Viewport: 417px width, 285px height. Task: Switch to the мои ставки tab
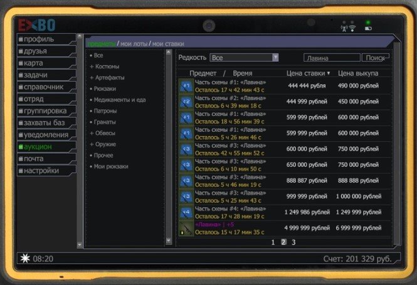(168, 44)
